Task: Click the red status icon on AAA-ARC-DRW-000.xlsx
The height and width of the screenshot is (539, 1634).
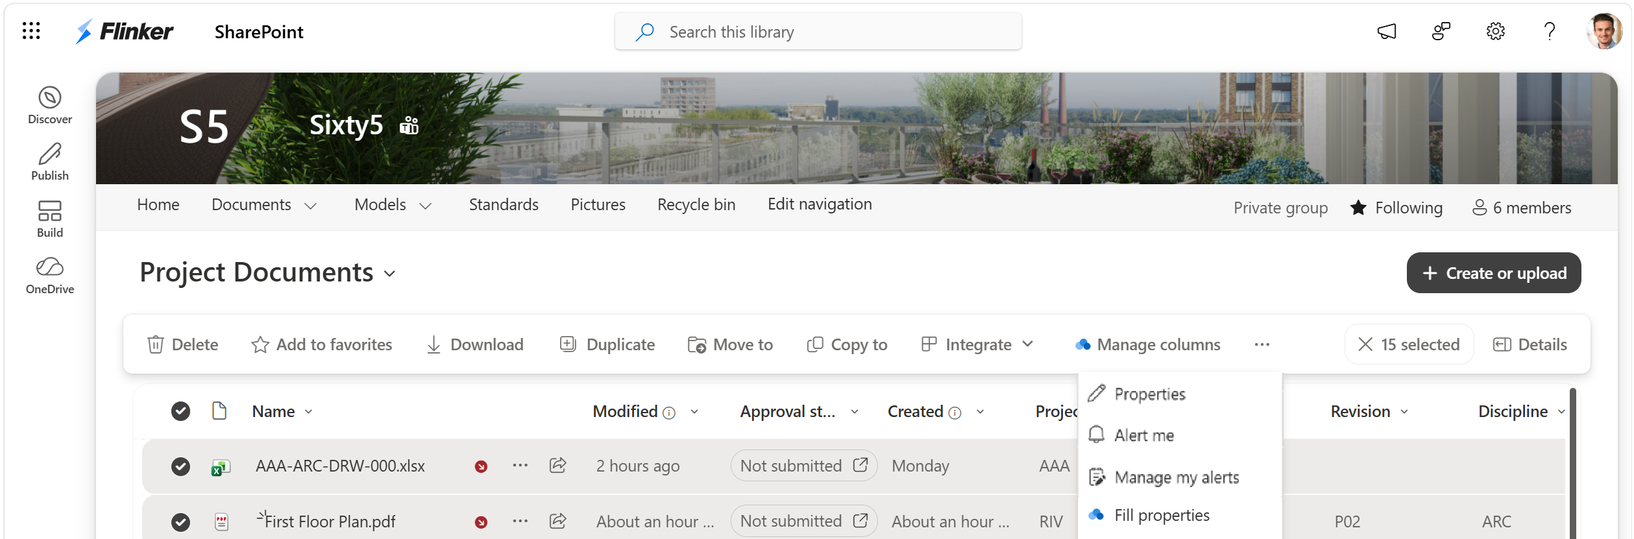Action: (x=481, y=466)
